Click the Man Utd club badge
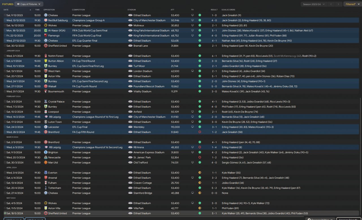 pyautogui.click(x=46, y=163)
